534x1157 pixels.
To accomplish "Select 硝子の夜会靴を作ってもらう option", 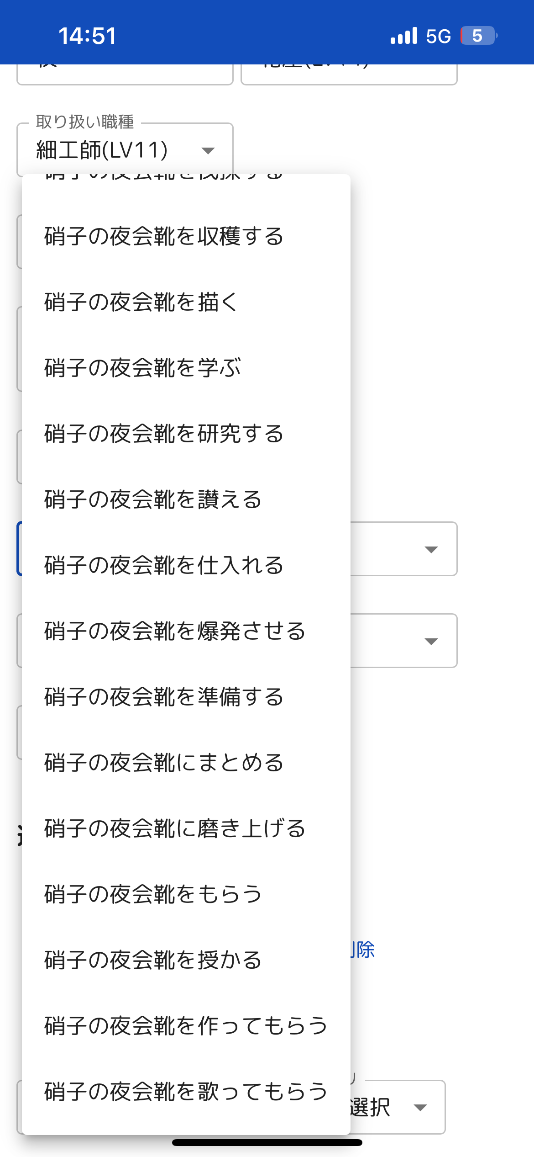I will (x=186, y=1026).
